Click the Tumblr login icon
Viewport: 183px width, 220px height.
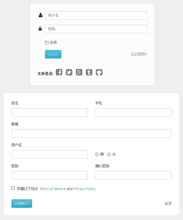coord(89,72)
